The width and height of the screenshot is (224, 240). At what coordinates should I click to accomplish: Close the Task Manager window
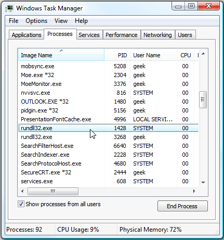click(x=209, y=6)
